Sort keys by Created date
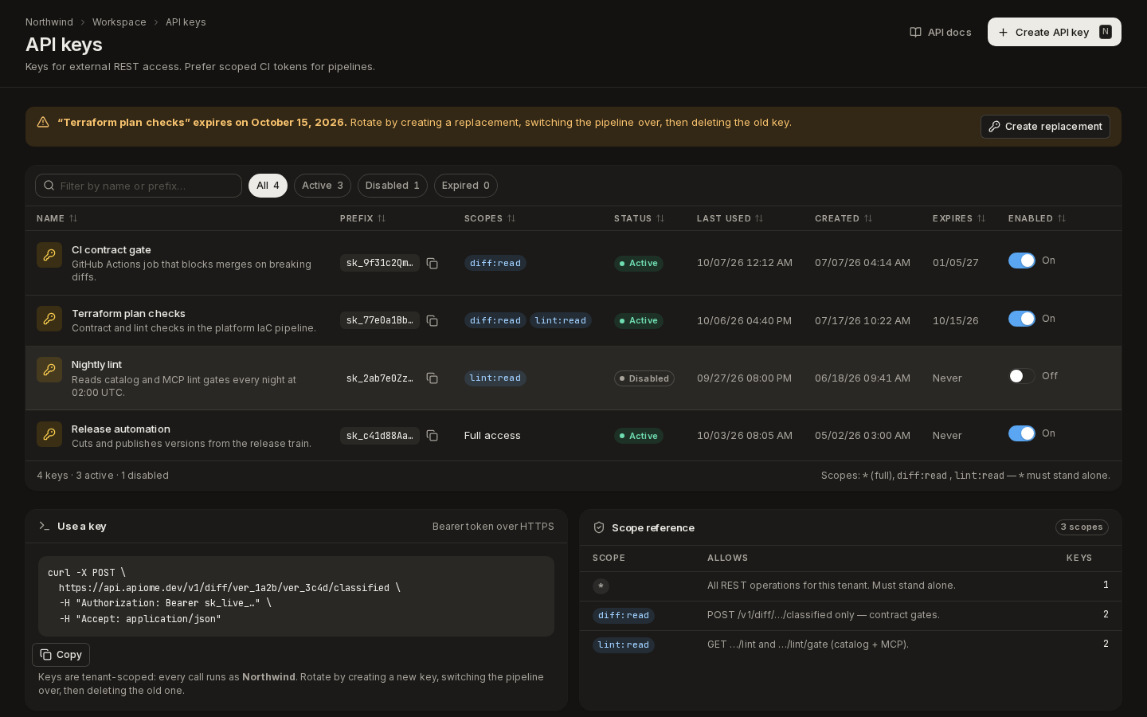This screenshot has height=717, width=1147. (x=844, y=218)
